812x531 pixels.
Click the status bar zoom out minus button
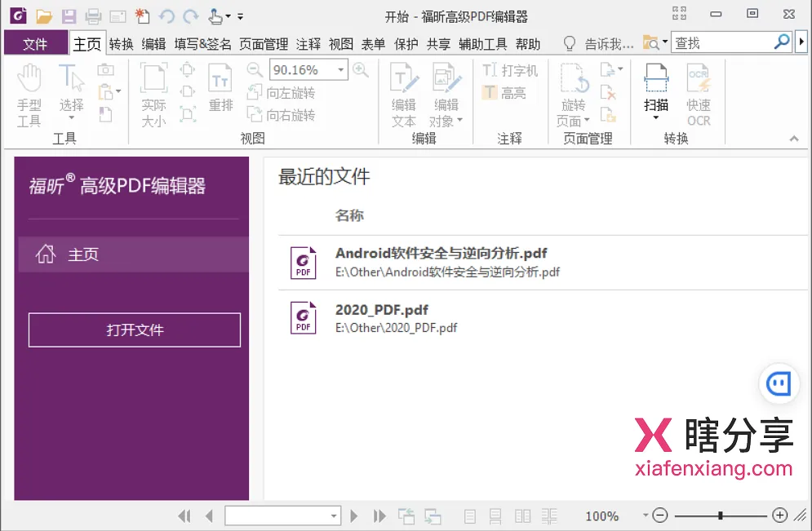pyautogui.click(x=659, y=515)
